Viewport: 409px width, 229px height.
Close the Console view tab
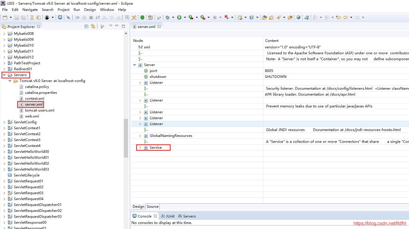(155, 216)
